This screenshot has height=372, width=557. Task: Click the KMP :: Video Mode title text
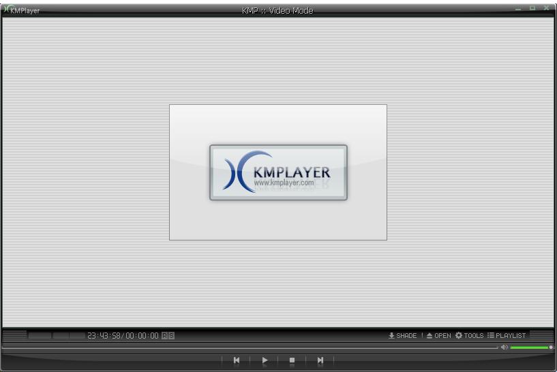[x=277, y=11]
